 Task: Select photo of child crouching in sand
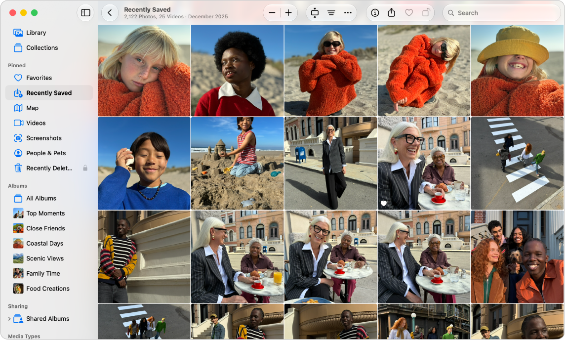[x=424, y=71]
